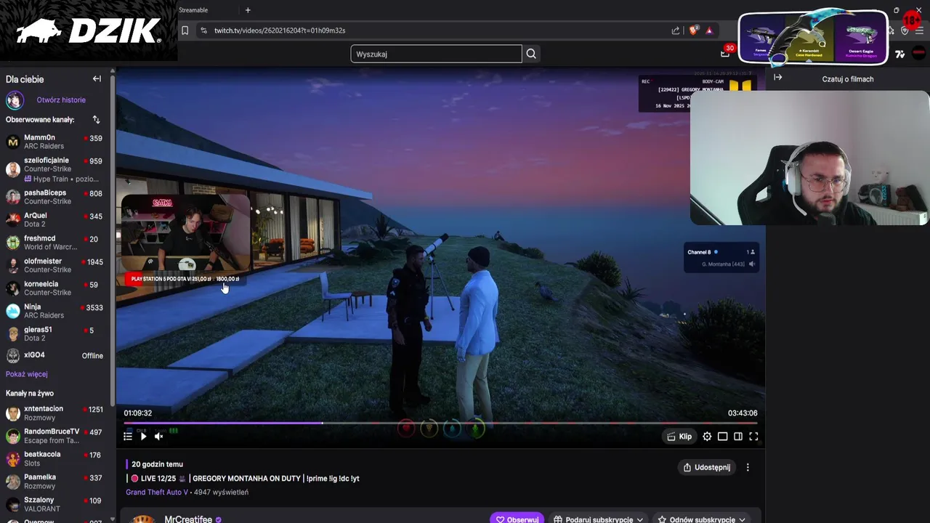Open the korneelcia channel avatar
Viewport: 930px width, 523px height.
click(x=13, y=288)
